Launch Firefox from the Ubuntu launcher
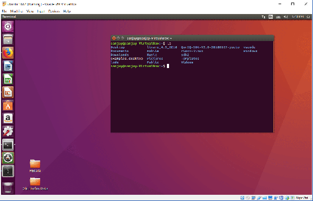This screenshot has height=201, width=313. (x=8, y=52)
